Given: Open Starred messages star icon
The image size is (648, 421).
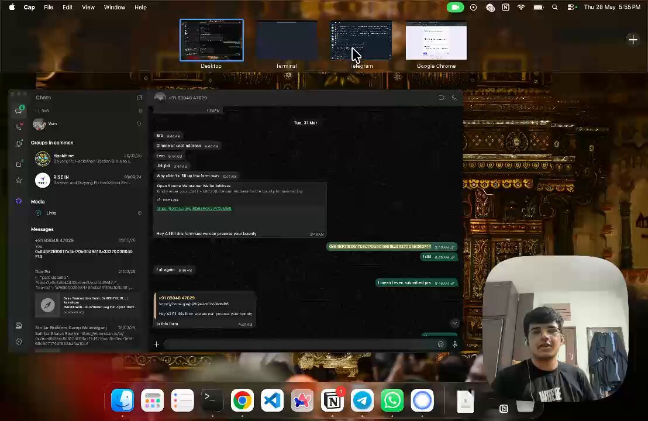Looking at the screenshot, I should pyautogui.click(x=19, y=180).
